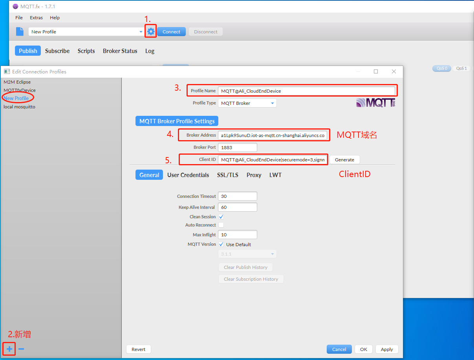Toggle MQTT Version Use Default checkbox
The width and height of the screenshot is (474, 360).
[x=221, y=244]
